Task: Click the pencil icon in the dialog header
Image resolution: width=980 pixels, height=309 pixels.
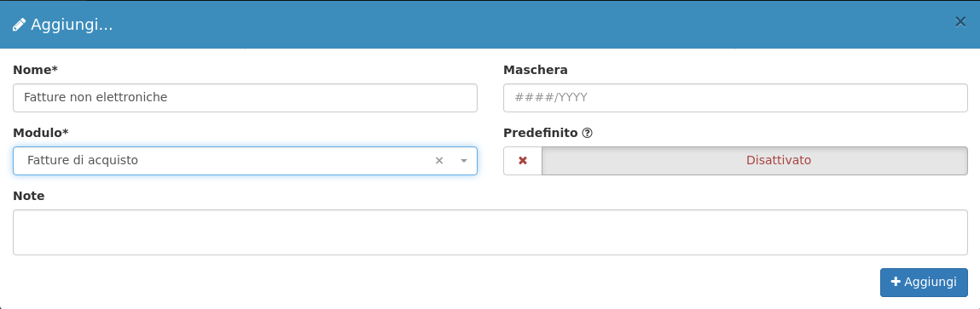Action: pos(19,25)
